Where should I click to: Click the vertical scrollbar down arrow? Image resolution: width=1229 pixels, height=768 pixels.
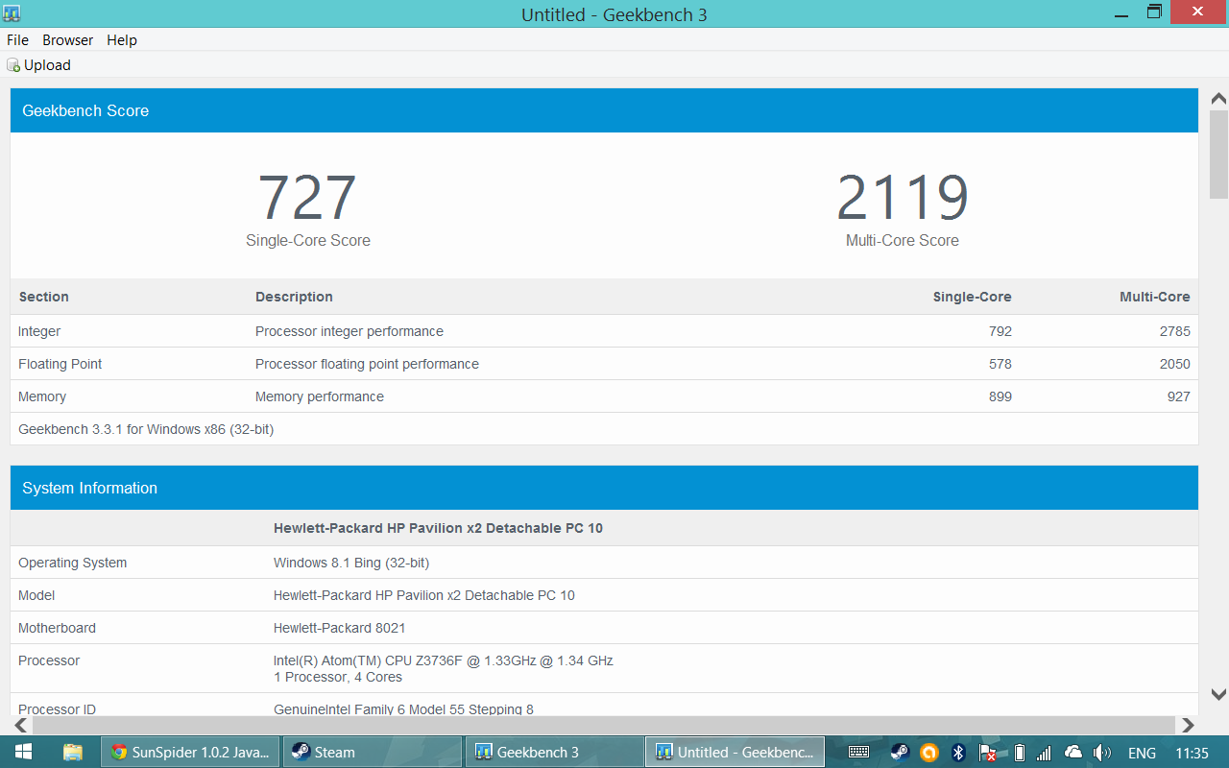(1218, 694)
